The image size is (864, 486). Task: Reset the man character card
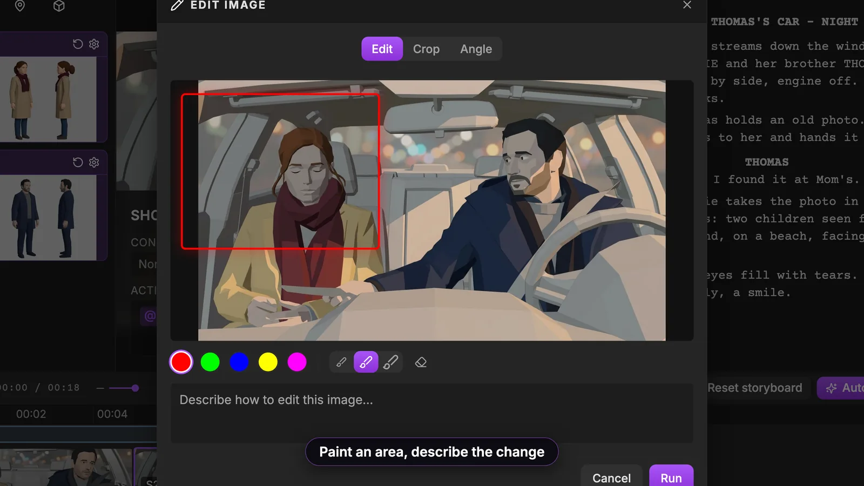click(78, 162)
